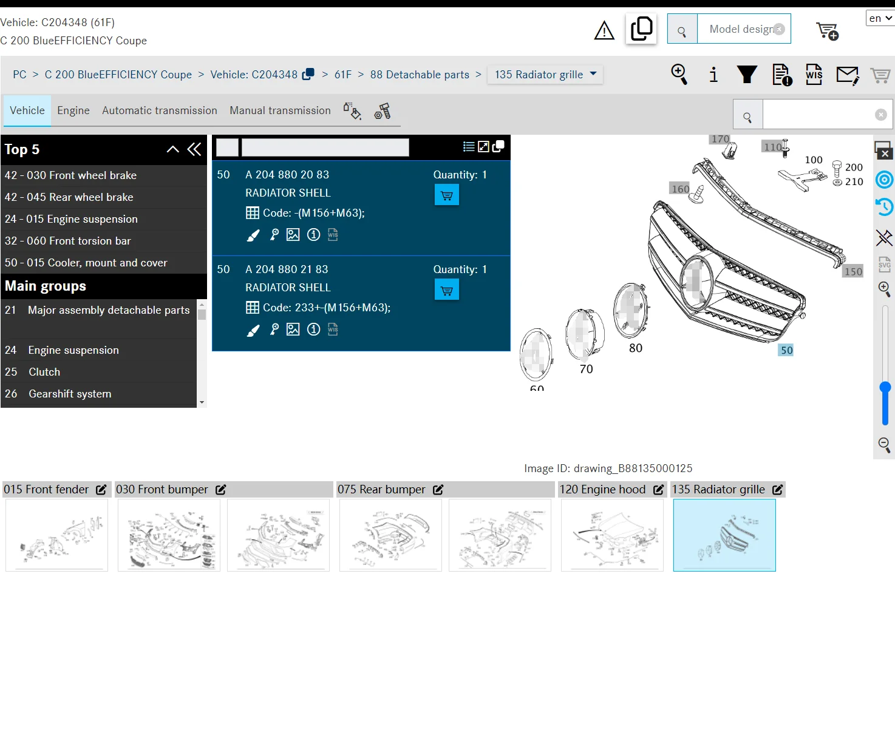Open main group 25 Clutch
This screenshot has height=730, width=895.
tap(98, 372)
